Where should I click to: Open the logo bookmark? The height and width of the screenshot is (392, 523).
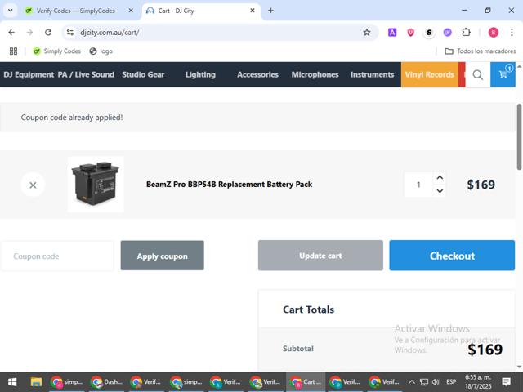tap(101, 51)
